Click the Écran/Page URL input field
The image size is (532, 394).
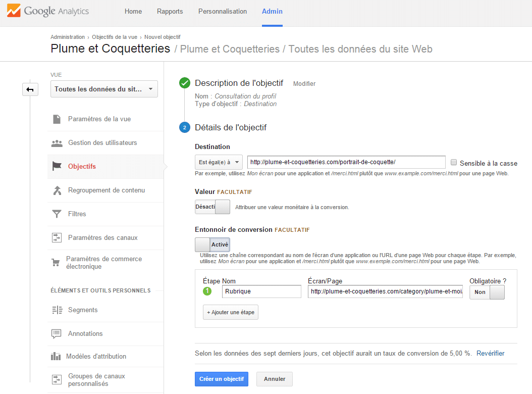click(386, 291)
